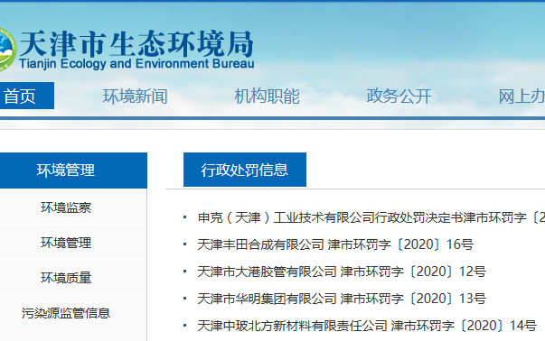The image size is (545, 341).
Task: Open the 机构职能 menu item
Action: click(x=267, y=97)
